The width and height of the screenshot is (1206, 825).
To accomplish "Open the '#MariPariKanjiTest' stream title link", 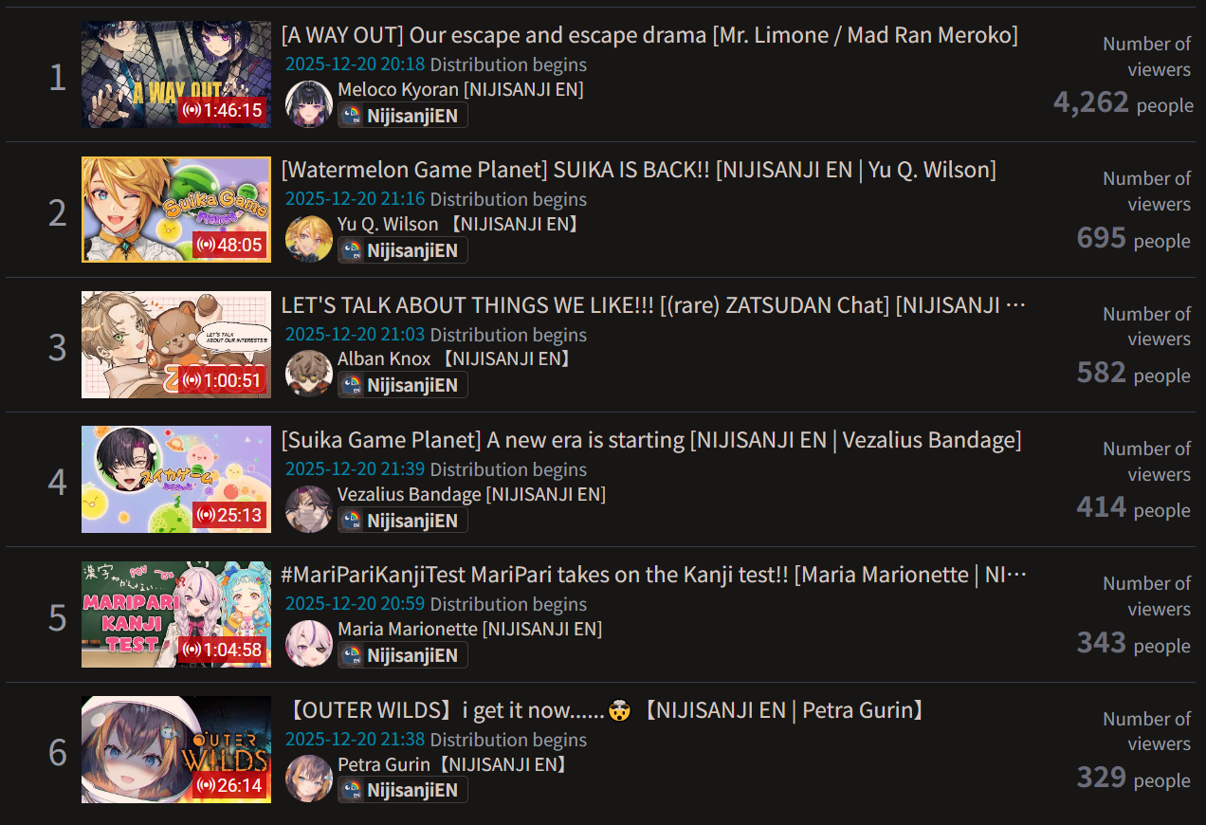I will tap(654, 575).
